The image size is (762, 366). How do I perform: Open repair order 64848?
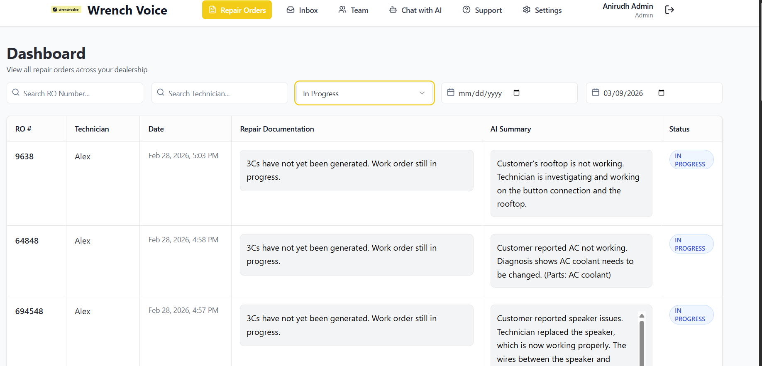27,241
